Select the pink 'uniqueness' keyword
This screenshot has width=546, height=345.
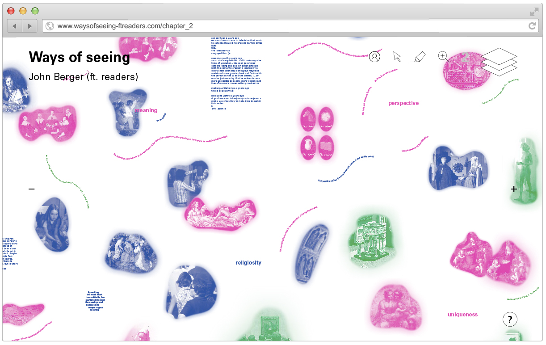click(463, 315)
